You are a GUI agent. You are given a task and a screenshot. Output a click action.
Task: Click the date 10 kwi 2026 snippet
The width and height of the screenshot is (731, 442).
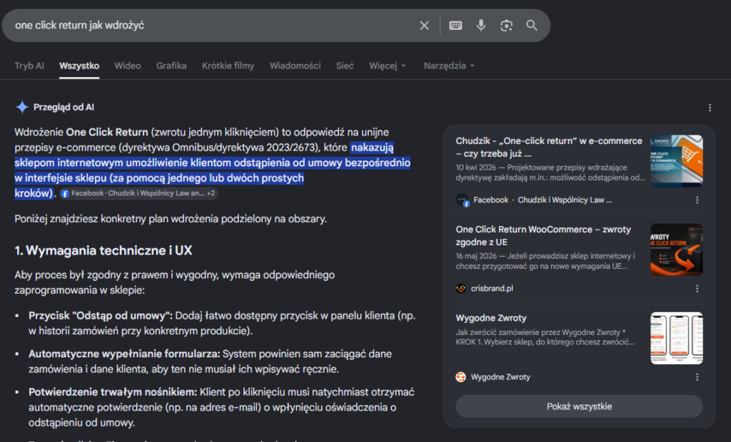pos(478,168)
